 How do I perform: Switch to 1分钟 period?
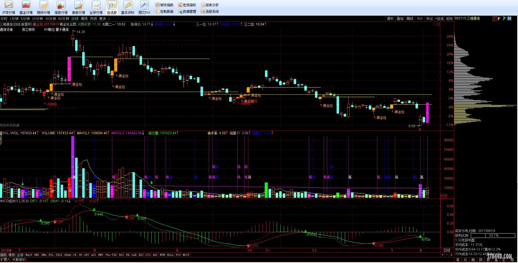tap(14, 19)
